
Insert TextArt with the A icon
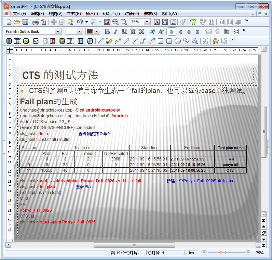(195, 41)
